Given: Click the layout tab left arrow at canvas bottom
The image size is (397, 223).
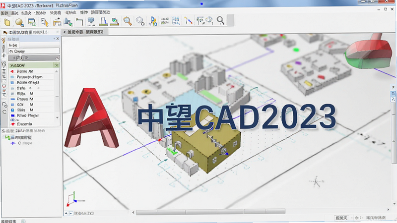Looking at the screenshot, I should [66, 214].
